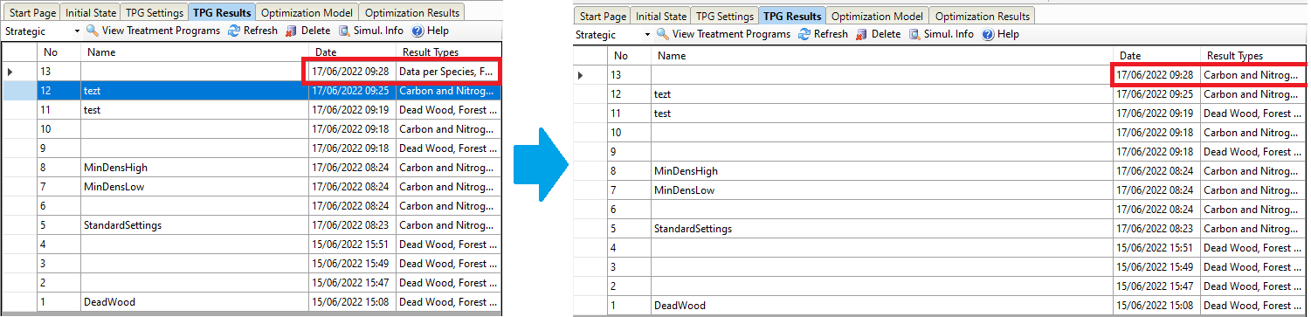Click Delete icon in left window toolbar

(292, 31)
